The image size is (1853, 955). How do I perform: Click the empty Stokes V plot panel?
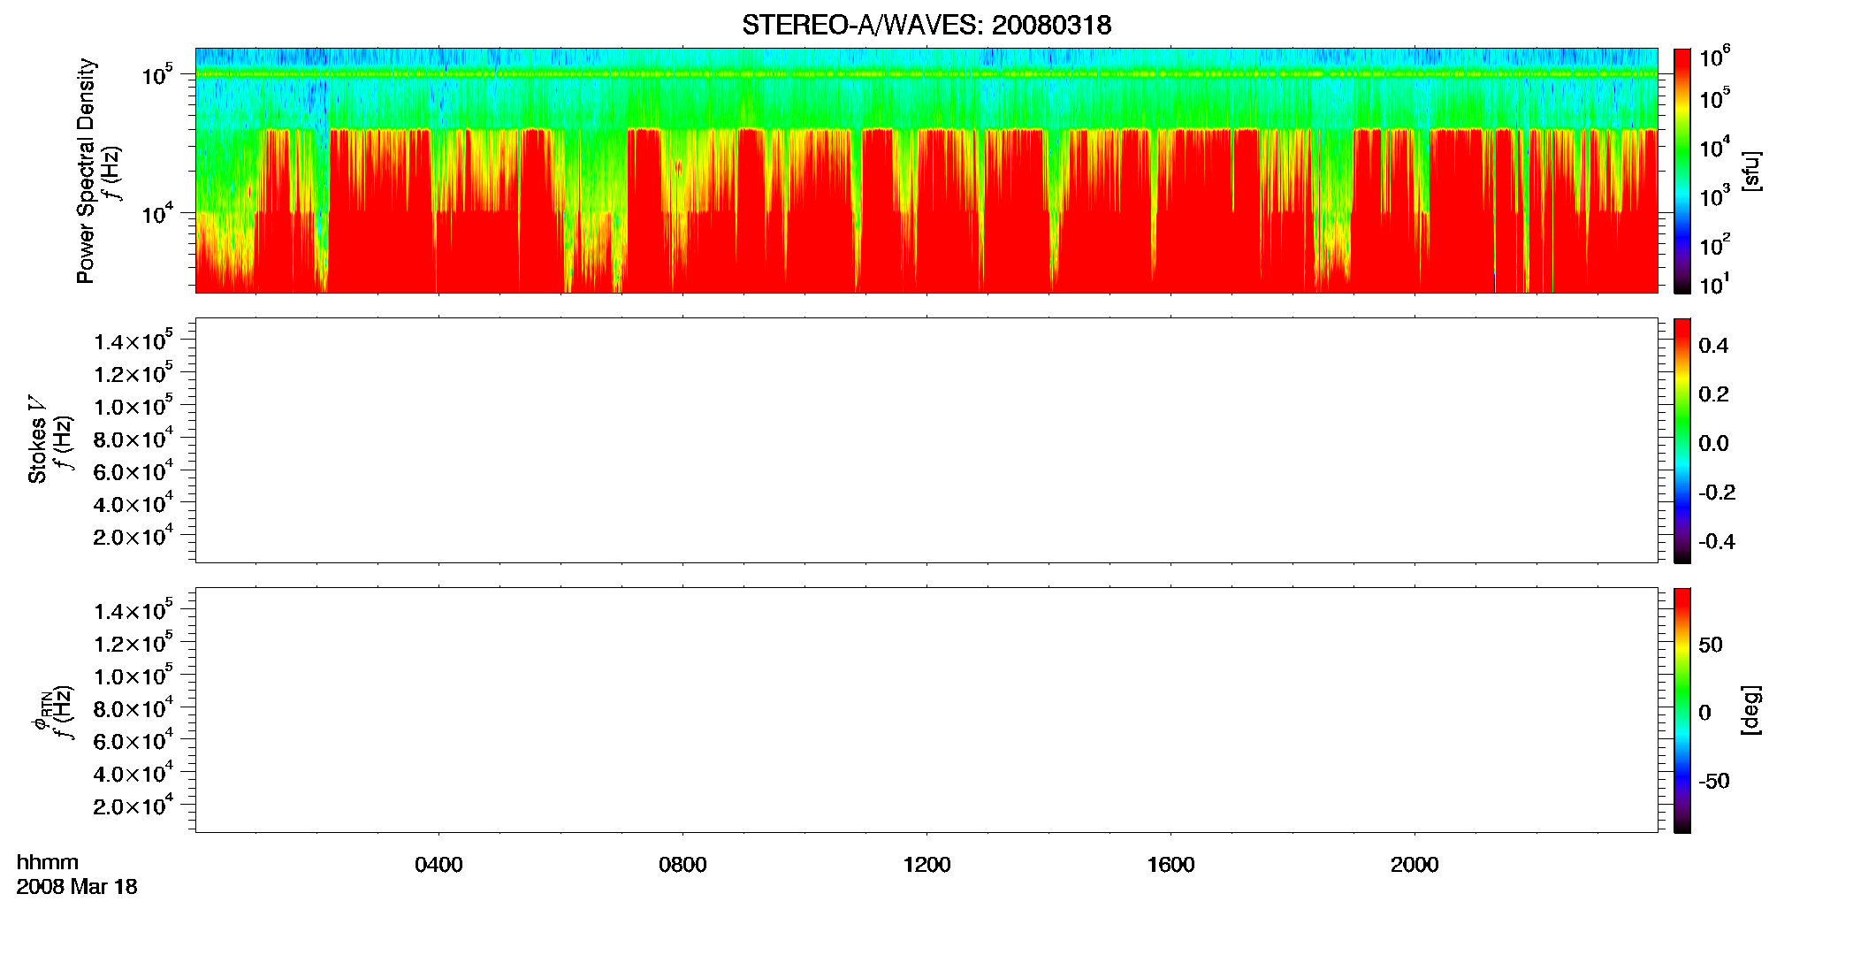(926, 439)
